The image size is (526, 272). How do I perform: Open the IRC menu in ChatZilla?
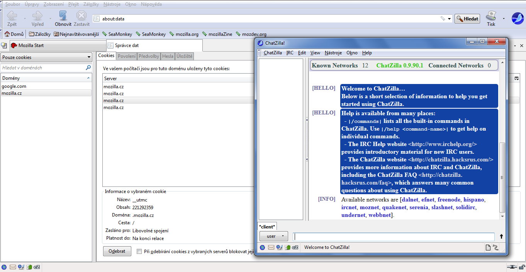tap(290, 53)
